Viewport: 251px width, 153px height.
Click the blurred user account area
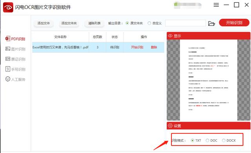[187, 5]
